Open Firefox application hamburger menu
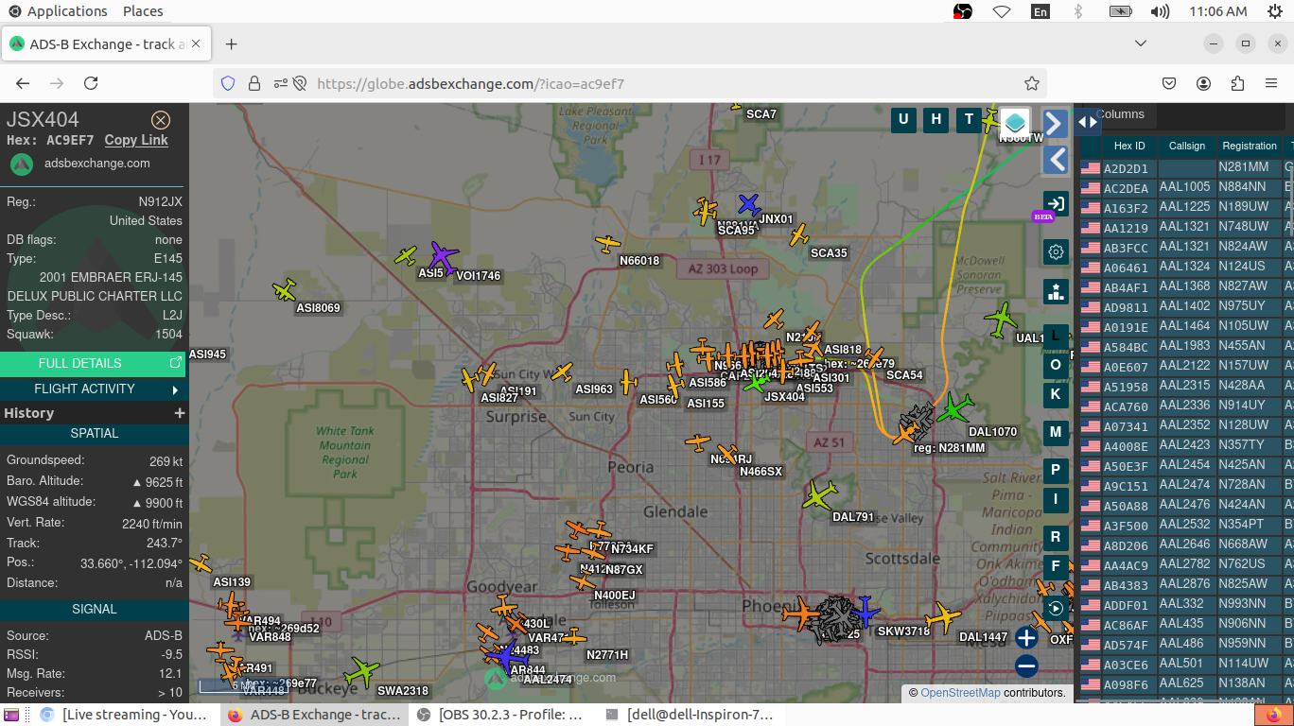 1271,83
